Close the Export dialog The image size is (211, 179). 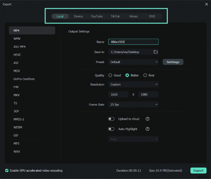click(207, 4)
